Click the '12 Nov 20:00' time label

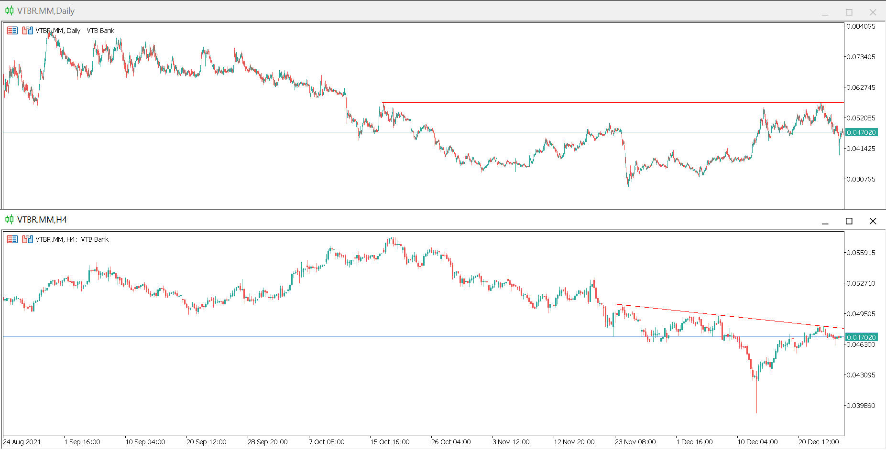coord(574,442)
